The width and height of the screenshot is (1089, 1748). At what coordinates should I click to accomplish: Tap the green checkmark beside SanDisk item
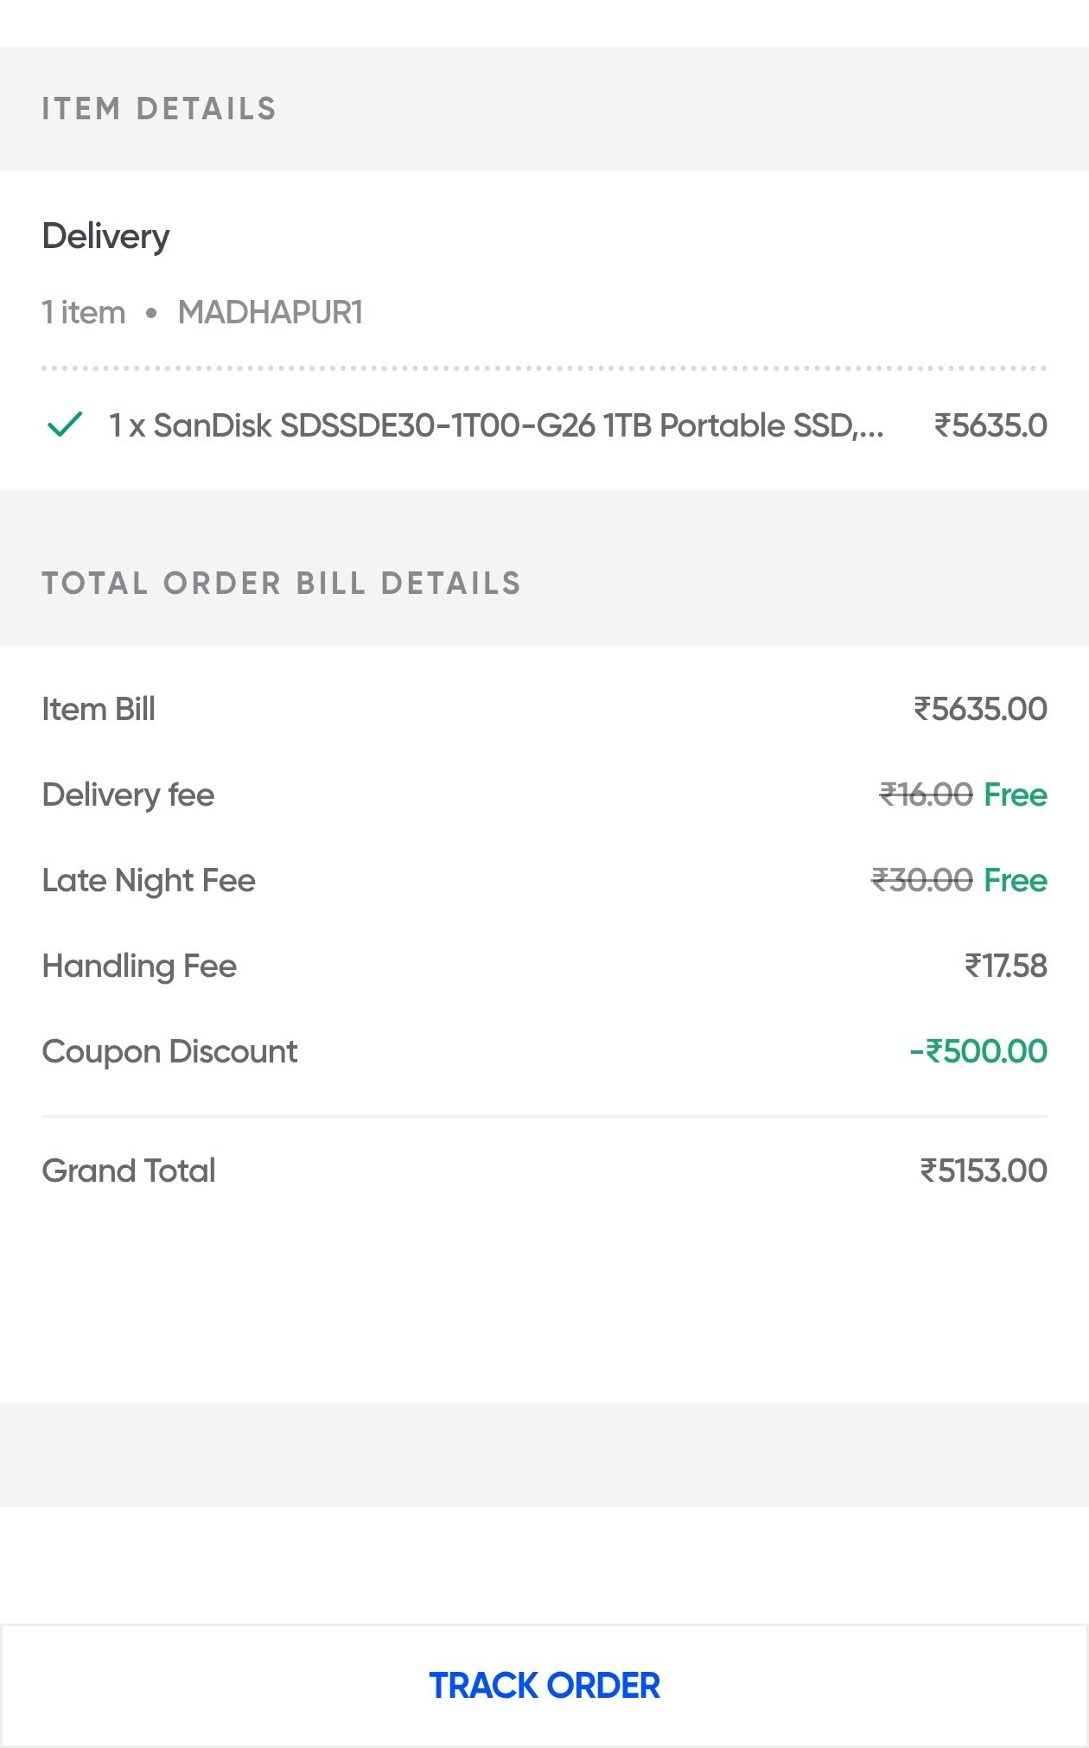[65, 424]
